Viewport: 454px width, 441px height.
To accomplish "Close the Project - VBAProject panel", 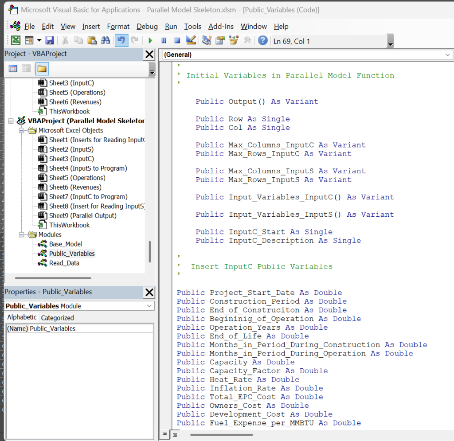I will coord(149,54).
